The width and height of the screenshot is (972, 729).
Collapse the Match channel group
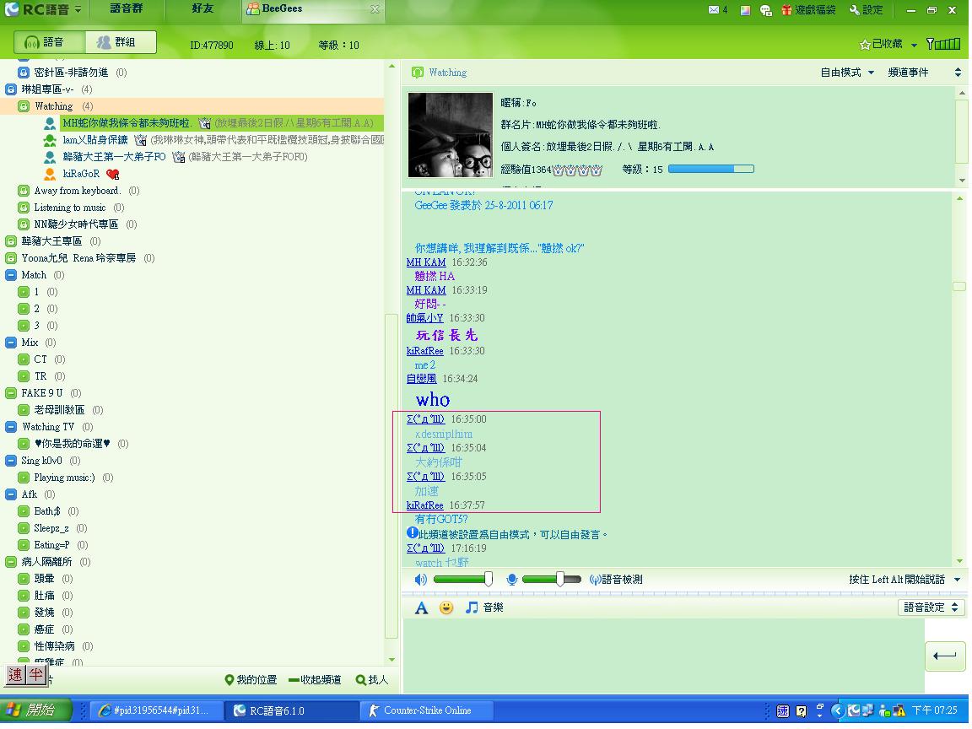[x=11, y=275]
